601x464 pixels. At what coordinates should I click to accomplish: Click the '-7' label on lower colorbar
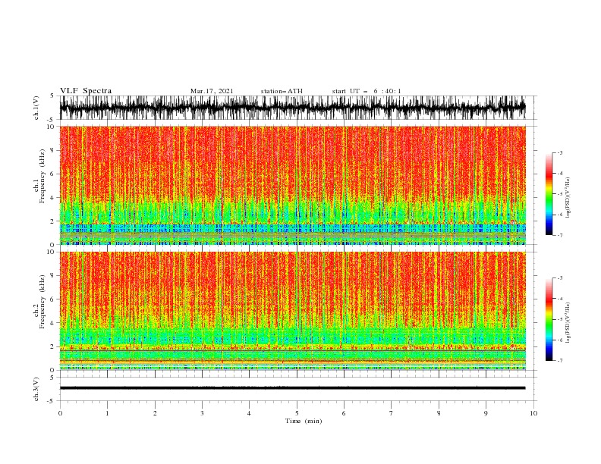click(559, 361)
